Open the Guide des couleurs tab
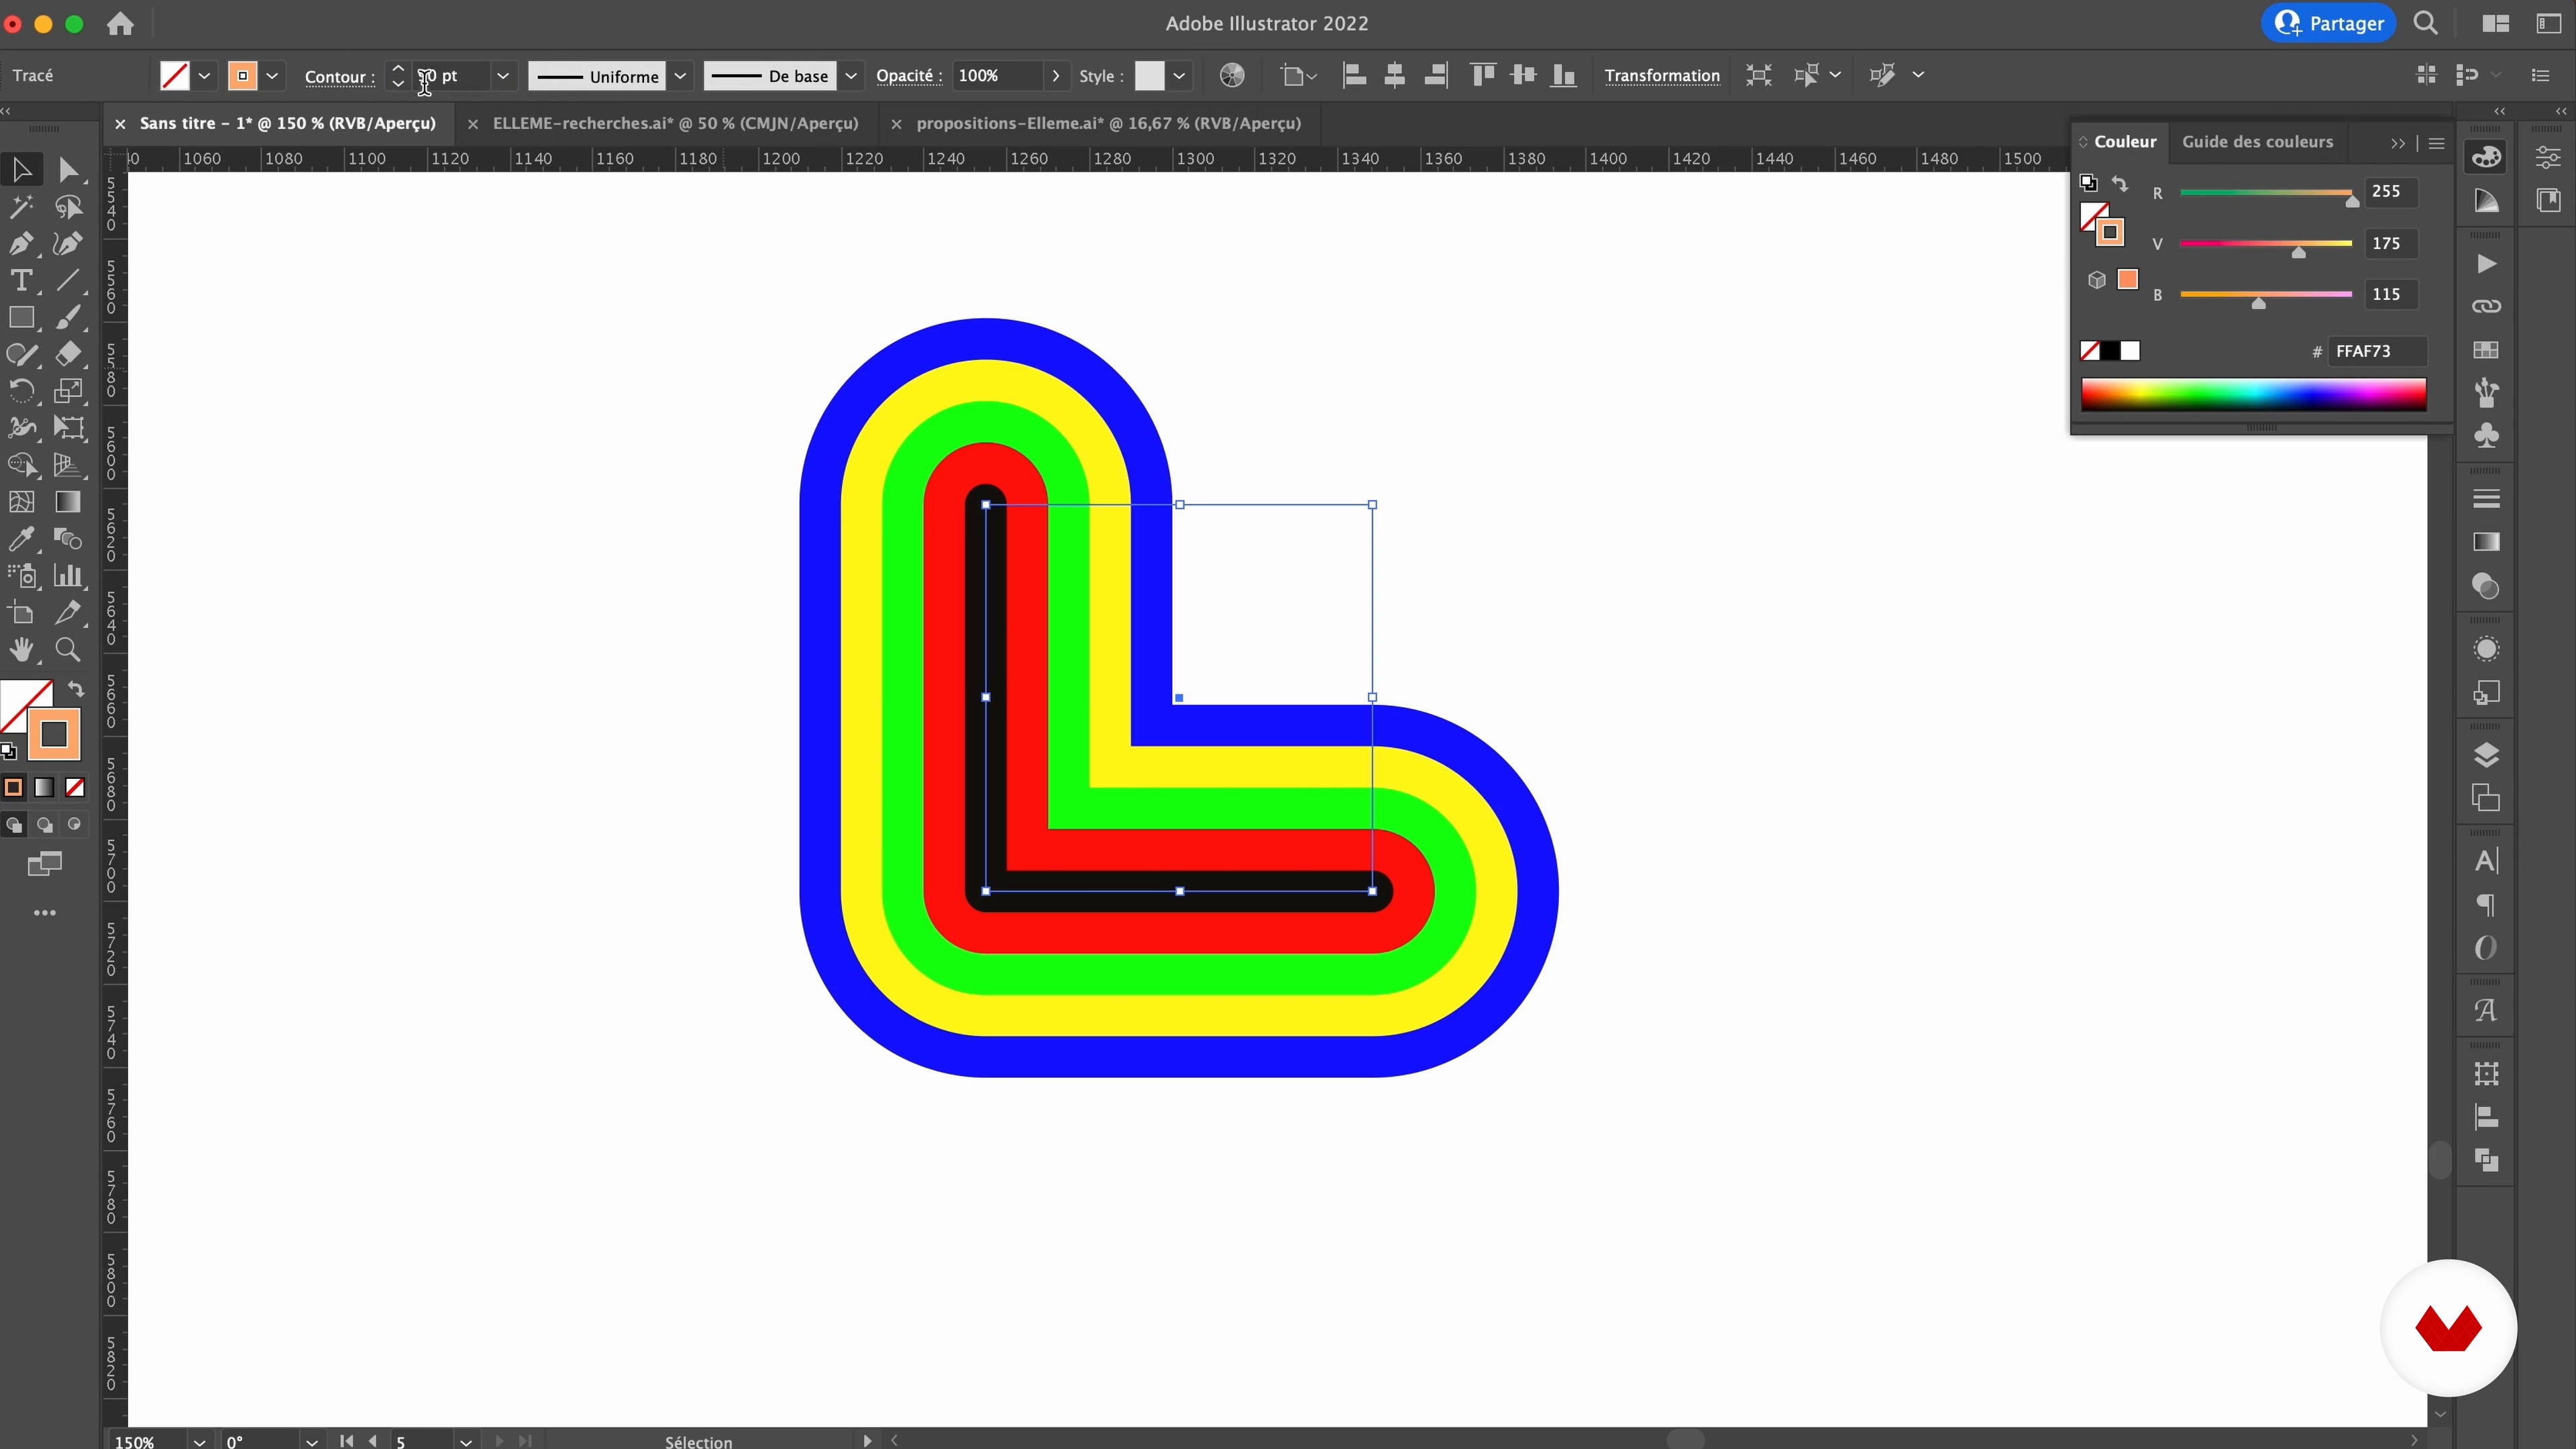The height and width of the screenshot is (1449, 2576). (2257, 142)
